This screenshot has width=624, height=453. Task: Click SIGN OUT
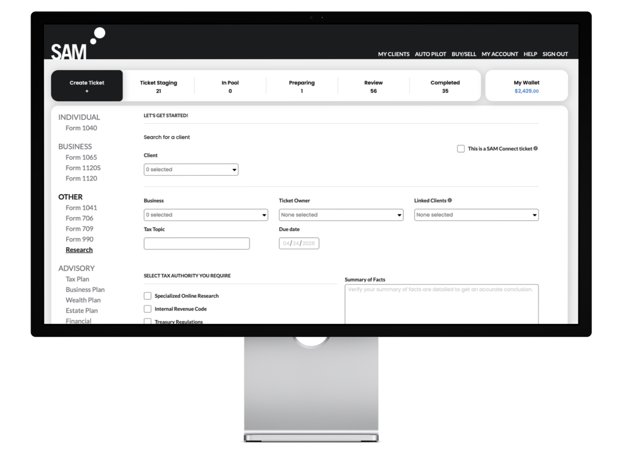coord(555,54)
